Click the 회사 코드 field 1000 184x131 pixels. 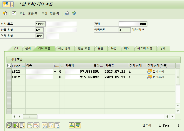point(40,24)
